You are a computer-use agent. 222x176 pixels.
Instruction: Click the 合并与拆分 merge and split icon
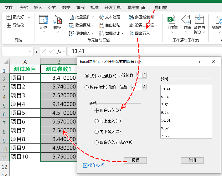(x=199, y=19)
